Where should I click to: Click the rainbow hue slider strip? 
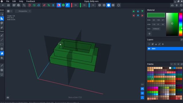pyautogui.click(x=180, y=24)
